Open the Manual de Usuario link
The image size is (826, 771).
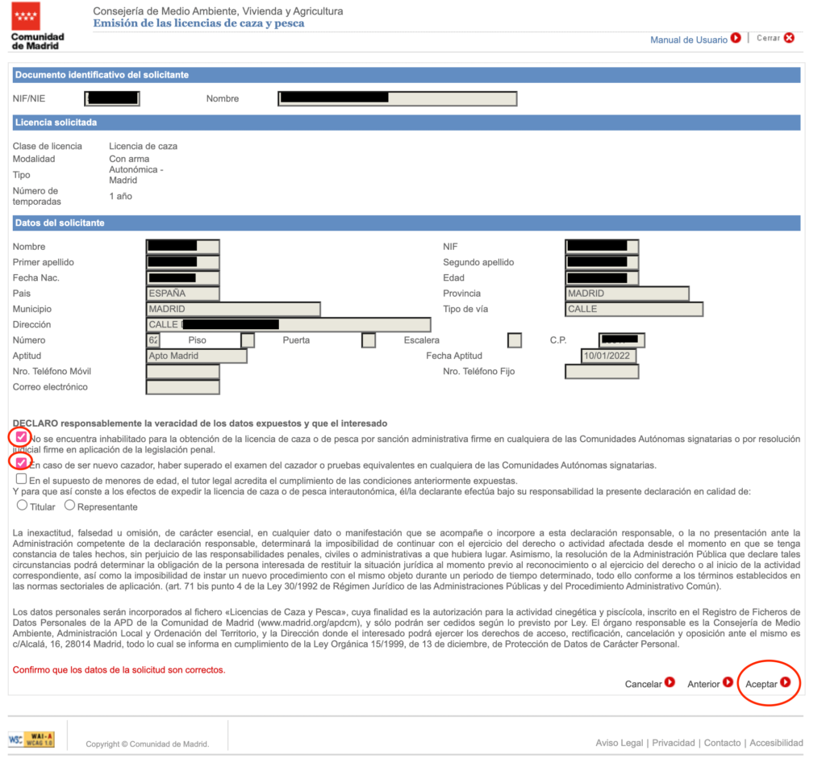pyautogui.click(x=689, y=40)
